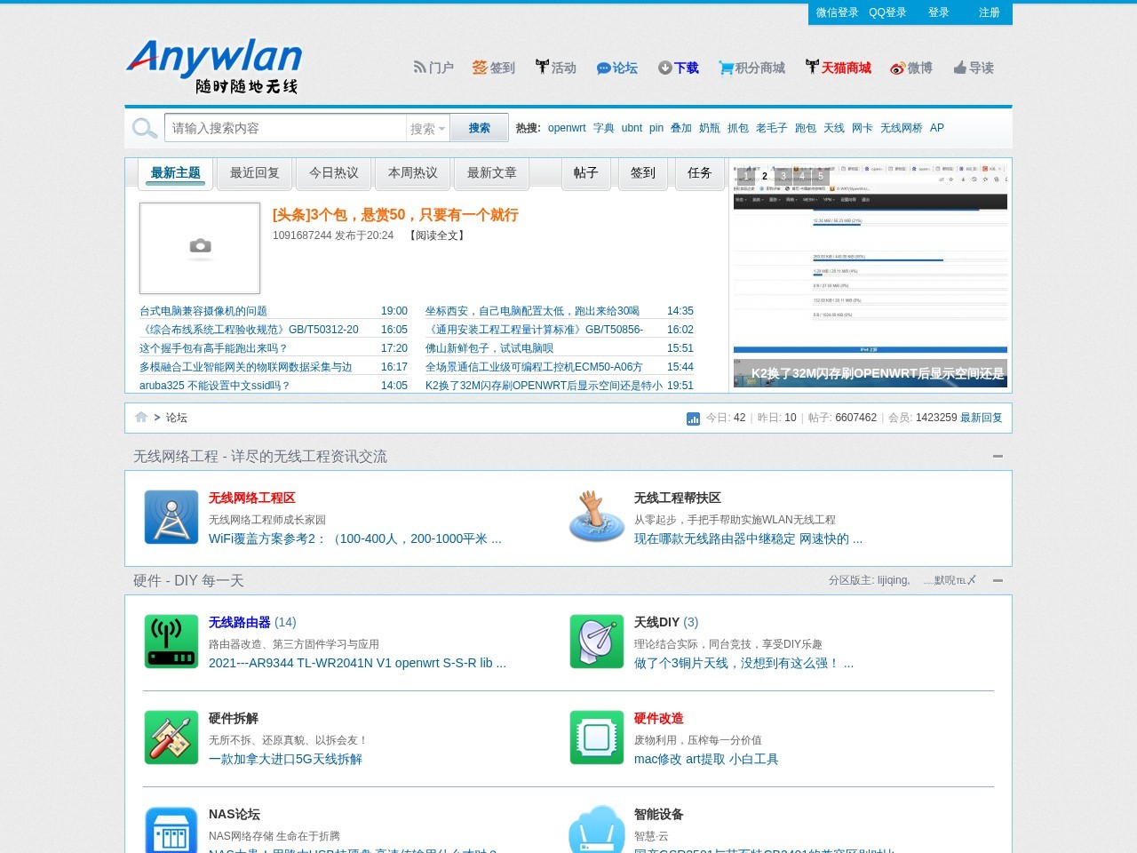Collapse the wireless network engineering section
This screenshot has height=853, width=1137.
tap(998, 456)
